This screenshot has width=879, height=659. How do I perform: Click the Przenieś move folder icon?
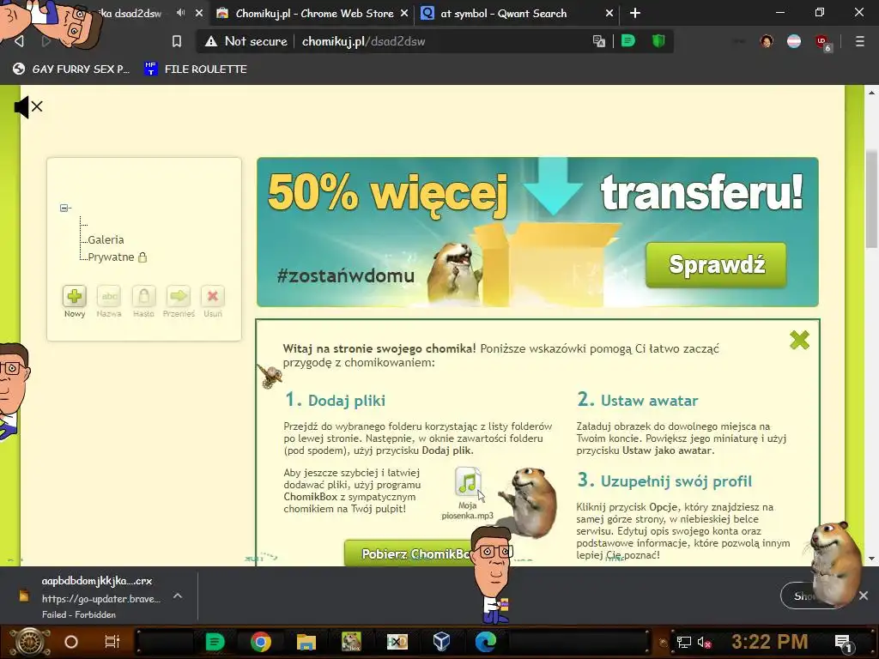click(179, 296)
